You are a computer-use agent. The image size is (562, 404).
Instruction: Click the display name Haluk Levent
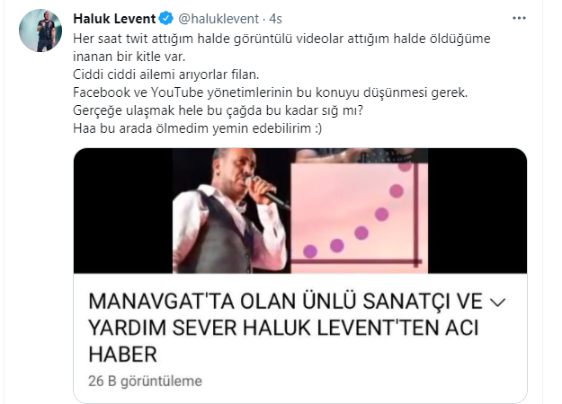click(x=114, y=19)
